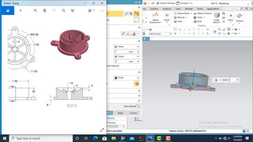The width and height of the screenshot is (253, 142).
Task: Click the curve icon below sketch section
Action: (137, 20)
